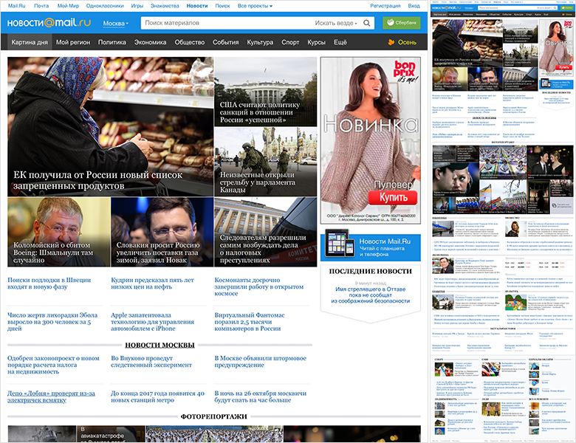This screenshot has width=576, height=443.
Task: Open Мой Мир in the top bar
Action: (x=68, y=6)
